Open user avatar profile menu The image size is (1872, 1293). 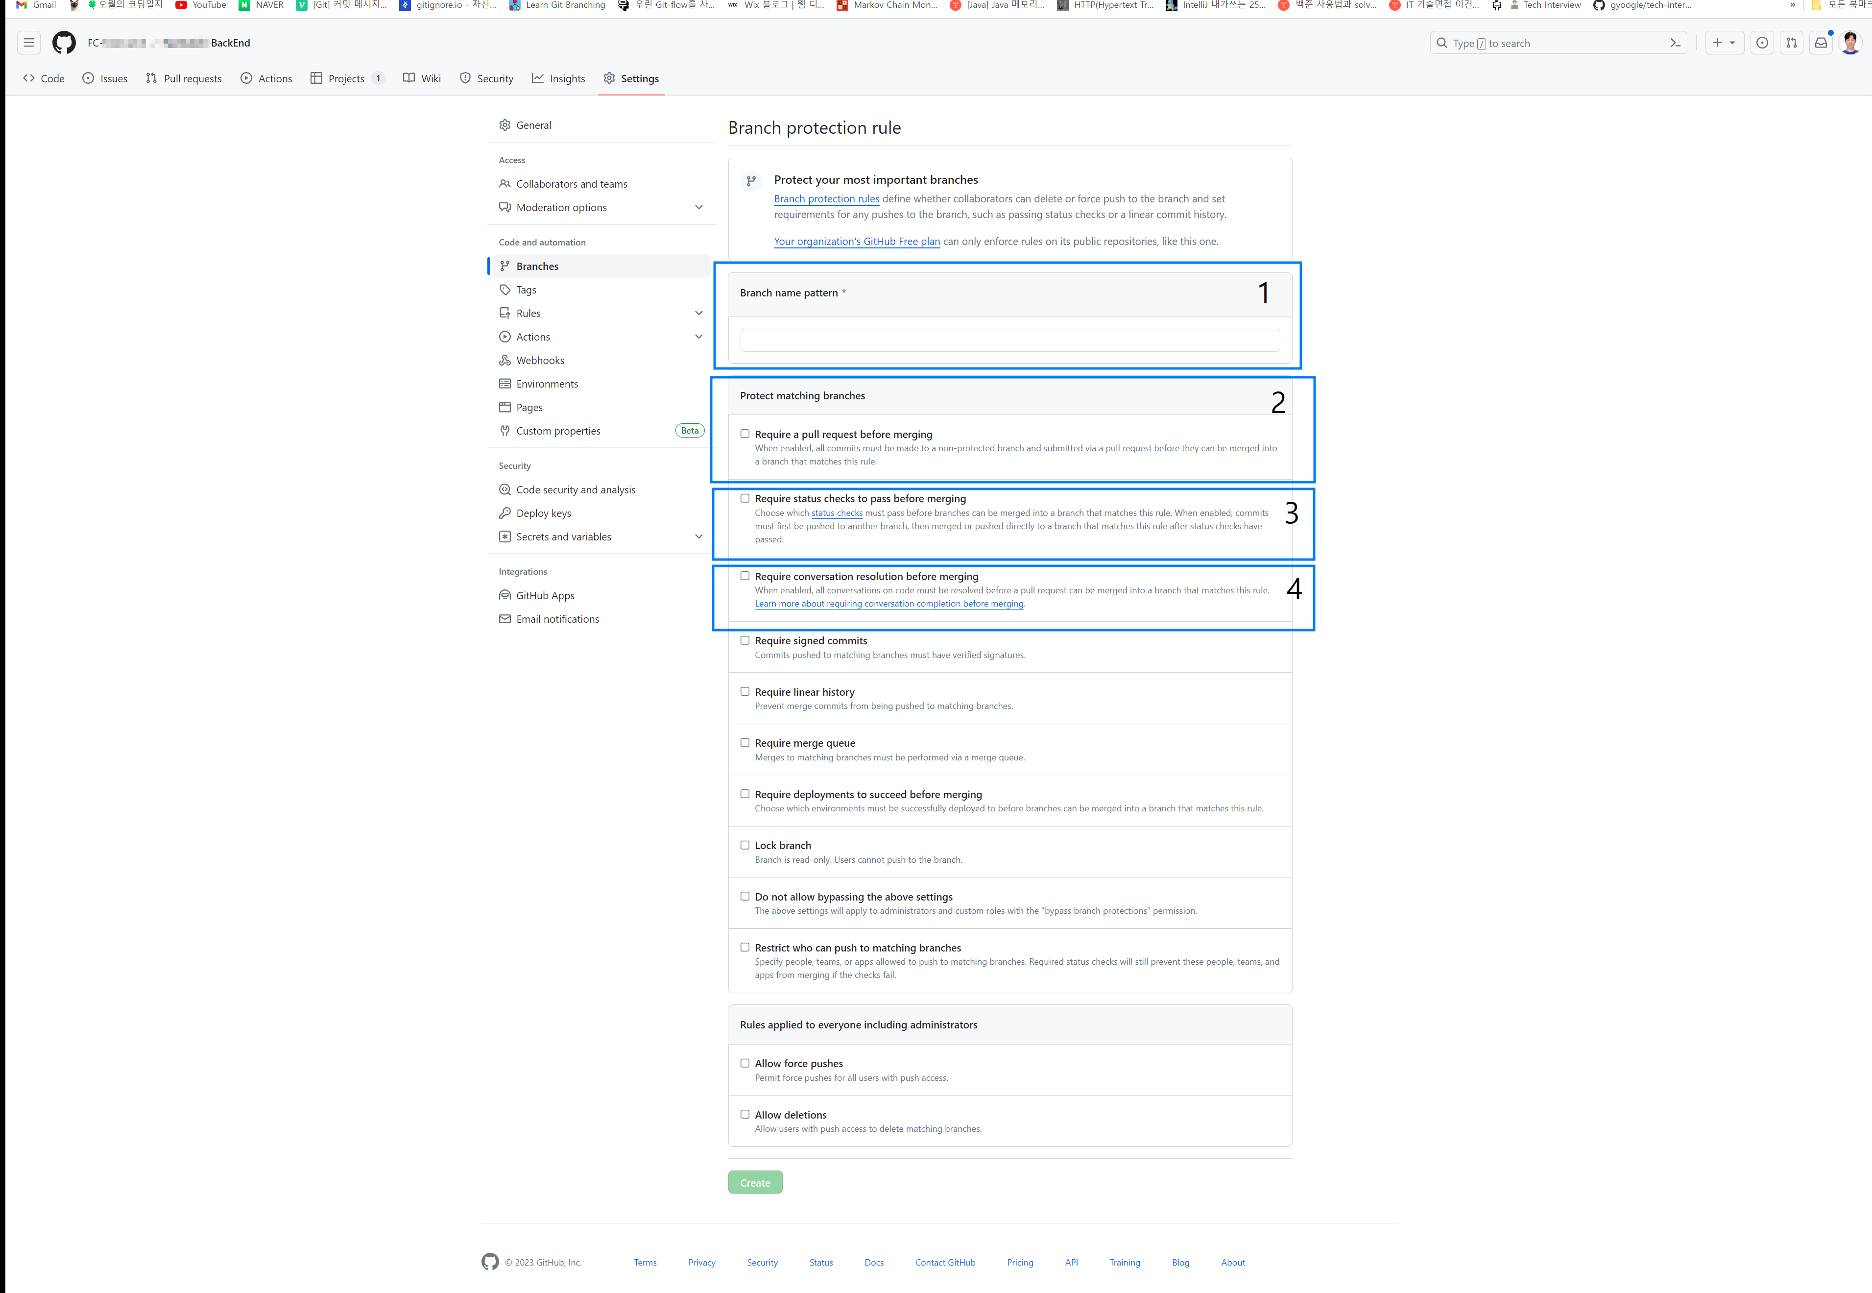click(x=1850, y=43)
